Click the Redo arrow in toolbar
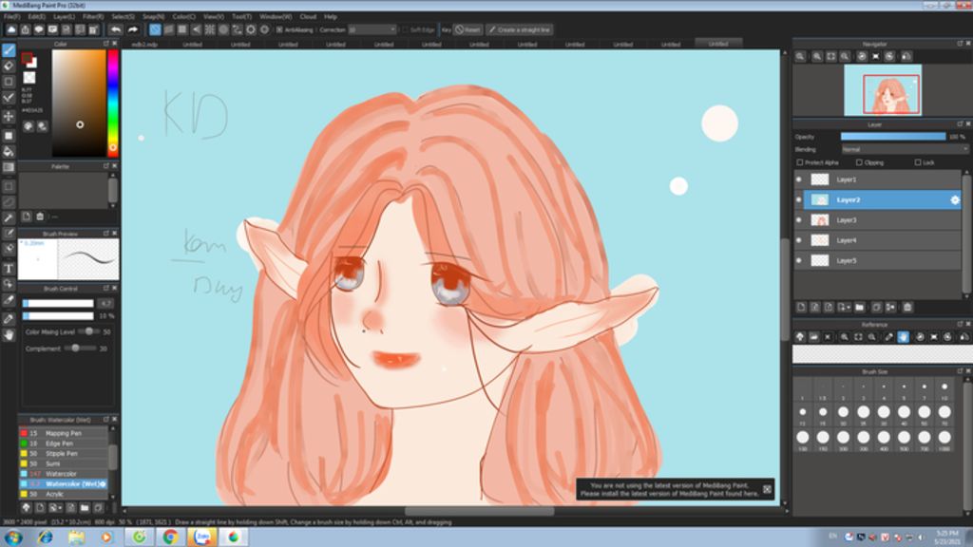 click(132, 29)
